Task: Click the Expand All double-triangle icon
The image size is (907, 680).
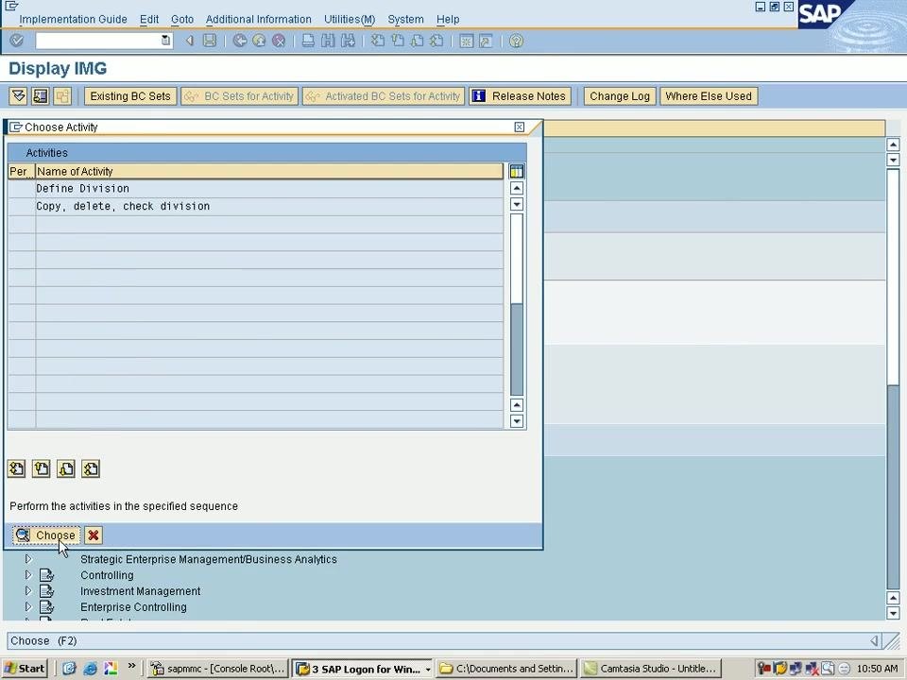Action: point(18,96)
